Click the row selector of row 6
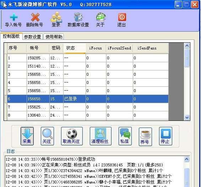The height and width of the screenshot is (187, 201). click(6, 99)
